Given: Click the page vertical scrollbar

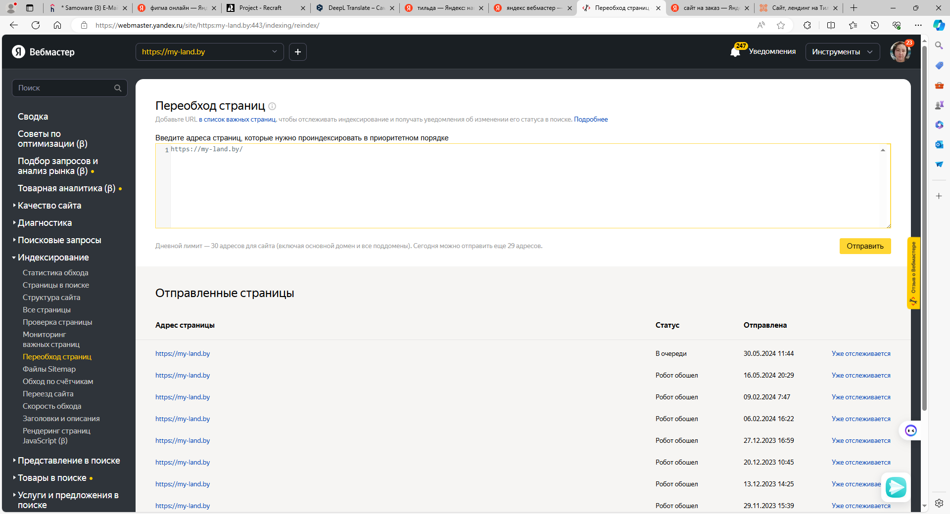Looking at the screenshot, I should tap(924, 227).
